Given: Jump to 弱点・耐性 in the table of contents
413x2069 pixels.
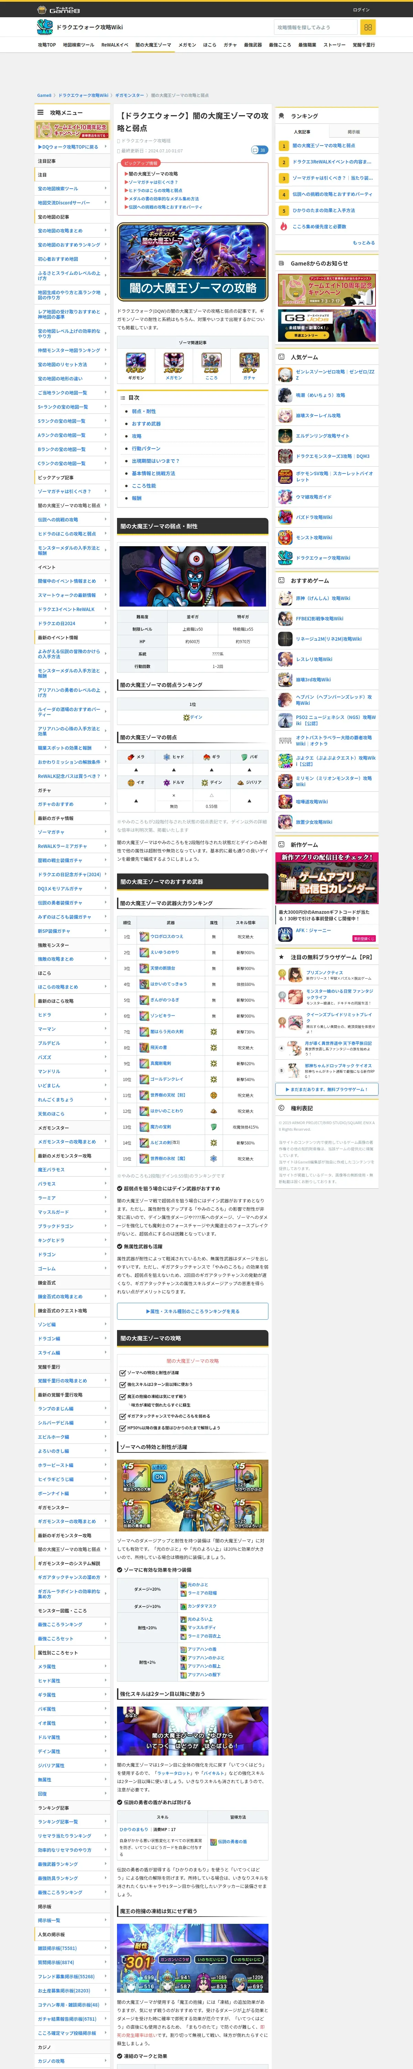Looking at the screenshot, I should (x=144, y=411).
